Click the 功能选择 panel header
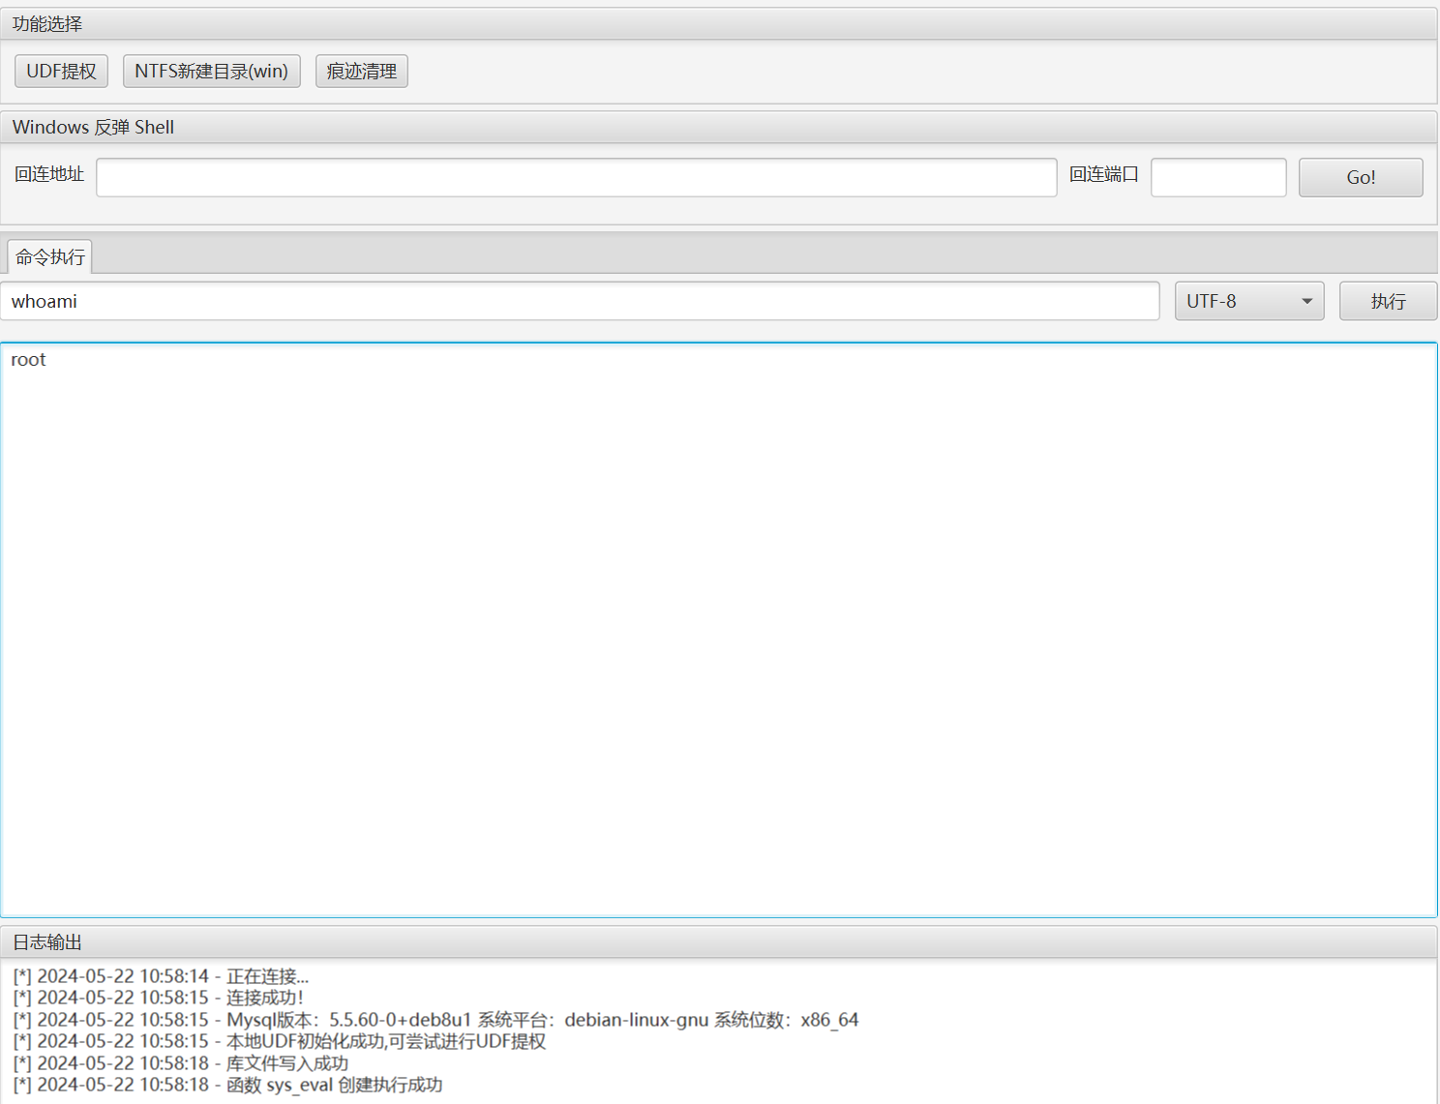 (47, 24)
